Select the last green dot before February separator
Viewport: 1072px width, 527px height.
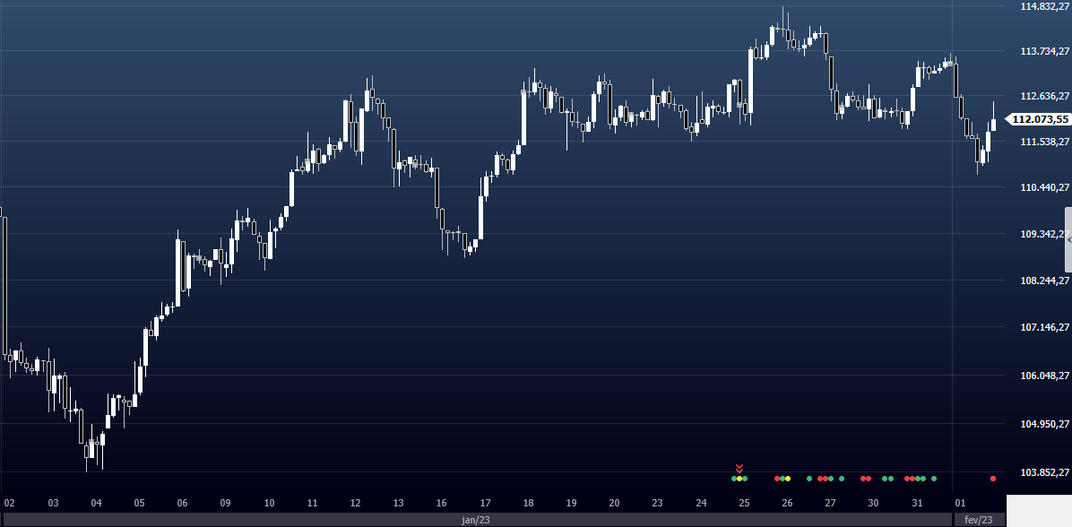click(934, 478)
